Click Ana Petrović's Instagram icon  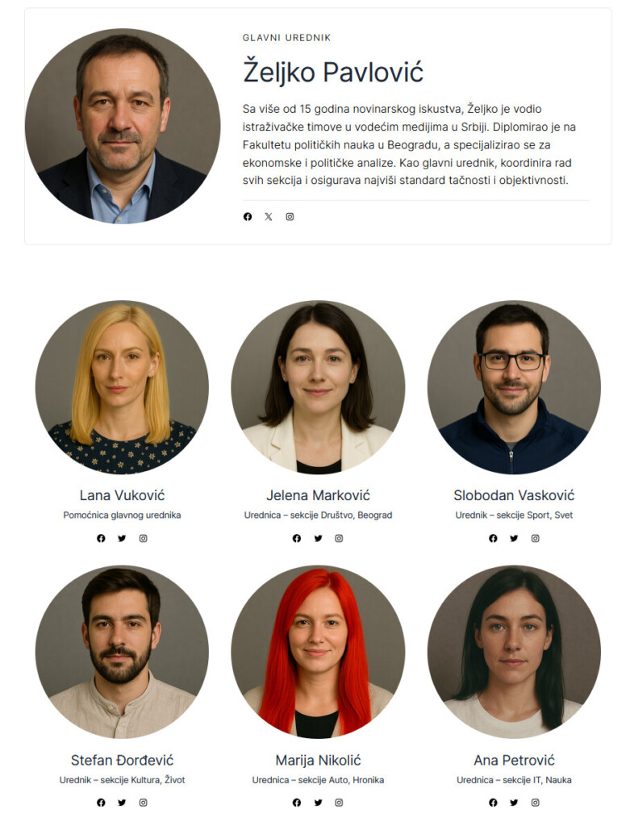[x=535, y=803]
